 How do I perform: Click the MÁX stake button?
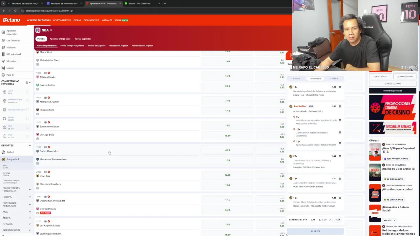point(338,220)
